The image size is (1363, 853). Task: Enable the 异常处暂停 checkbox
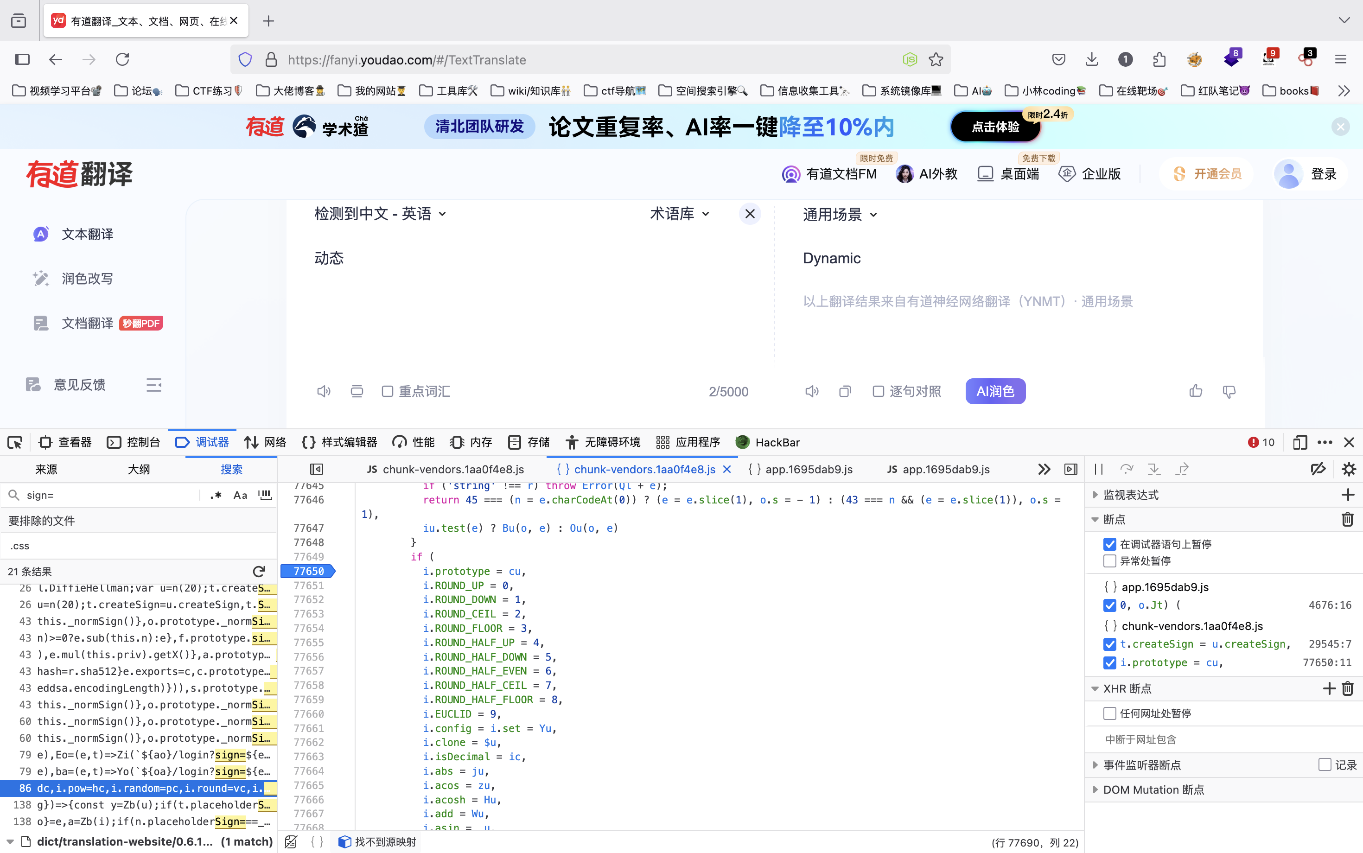click(x=1110, y=561)
